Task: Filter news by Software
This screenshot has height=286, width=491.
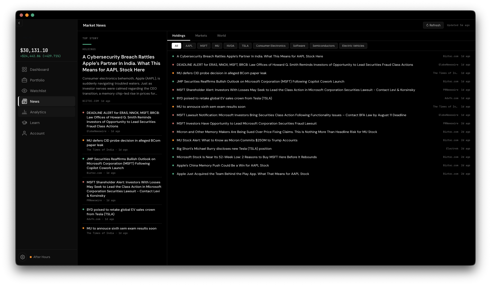Action: [x=299, y=46]
